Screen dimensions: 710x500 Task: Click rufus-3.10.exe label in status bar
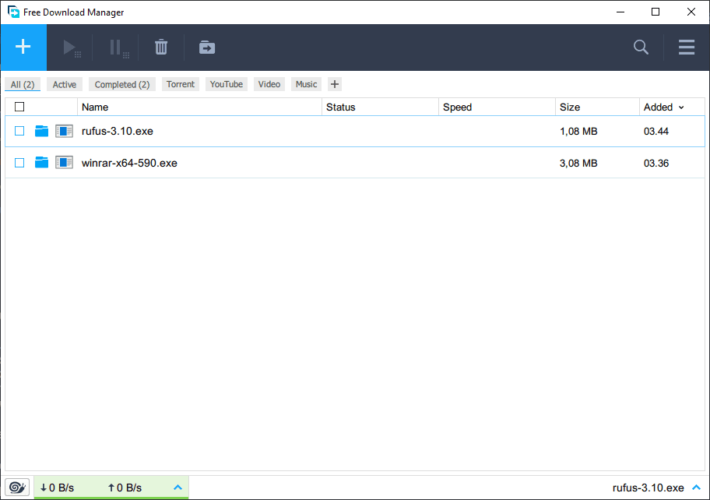pyautogui.click(x=648, y=488)
